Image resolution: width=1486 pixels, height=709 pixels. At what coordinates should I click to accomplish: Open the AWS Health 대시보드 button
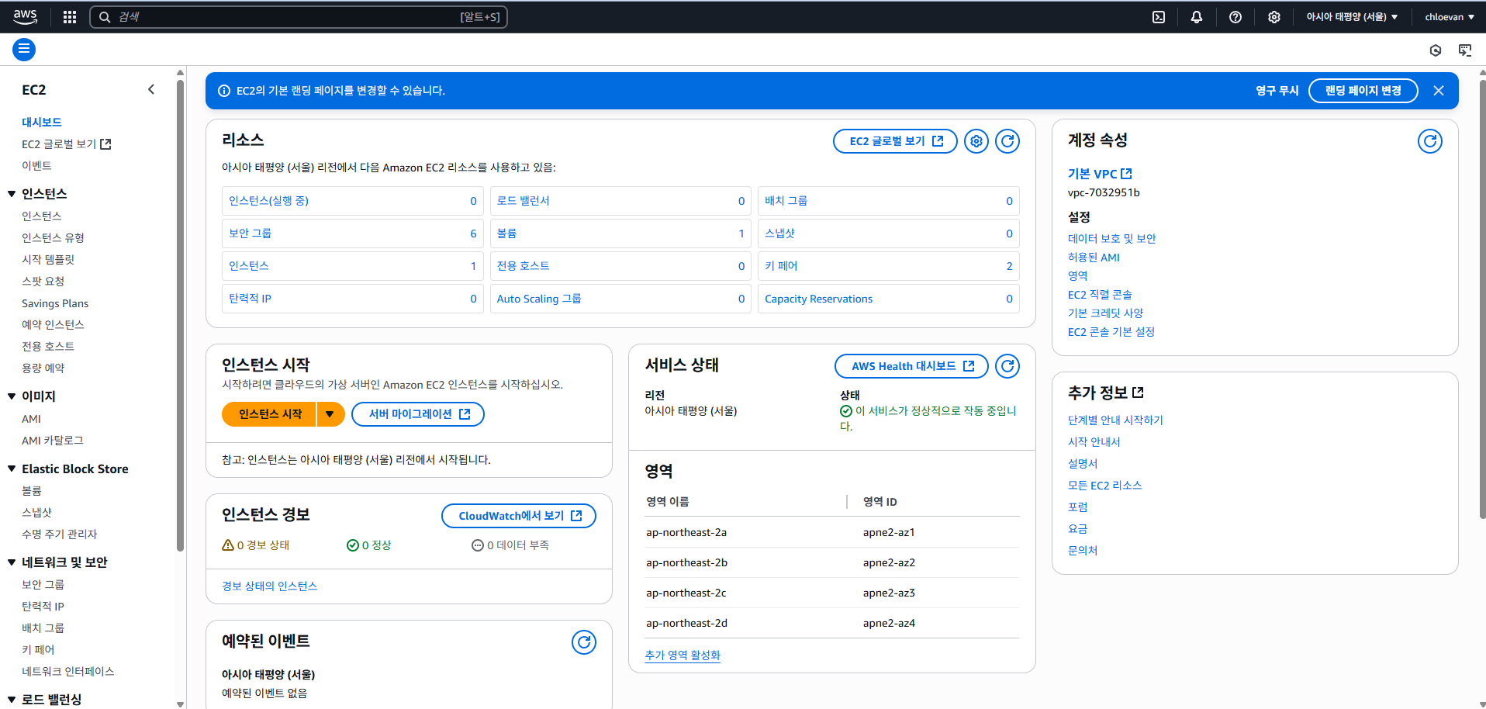click(911, 366)
